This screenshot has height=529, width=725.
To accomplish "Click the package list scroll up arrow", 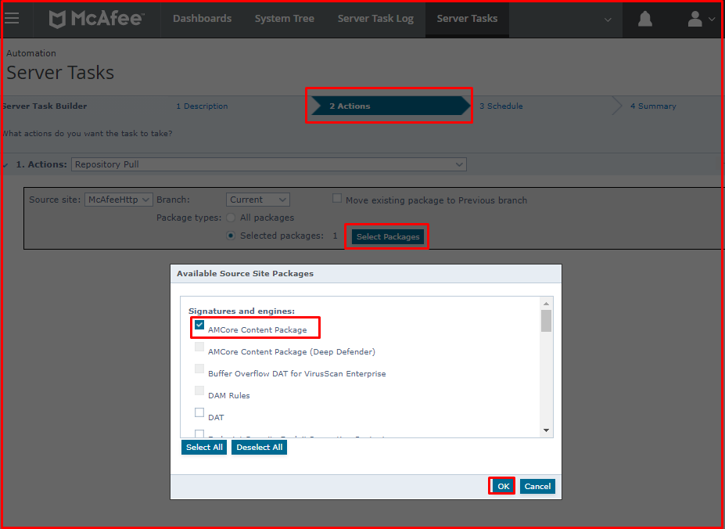I will [546, 304].
